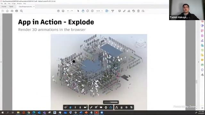This screenshot has width=205, height=115.
Task: Open the green scan tool in right pane
Action: click(202, 65)
